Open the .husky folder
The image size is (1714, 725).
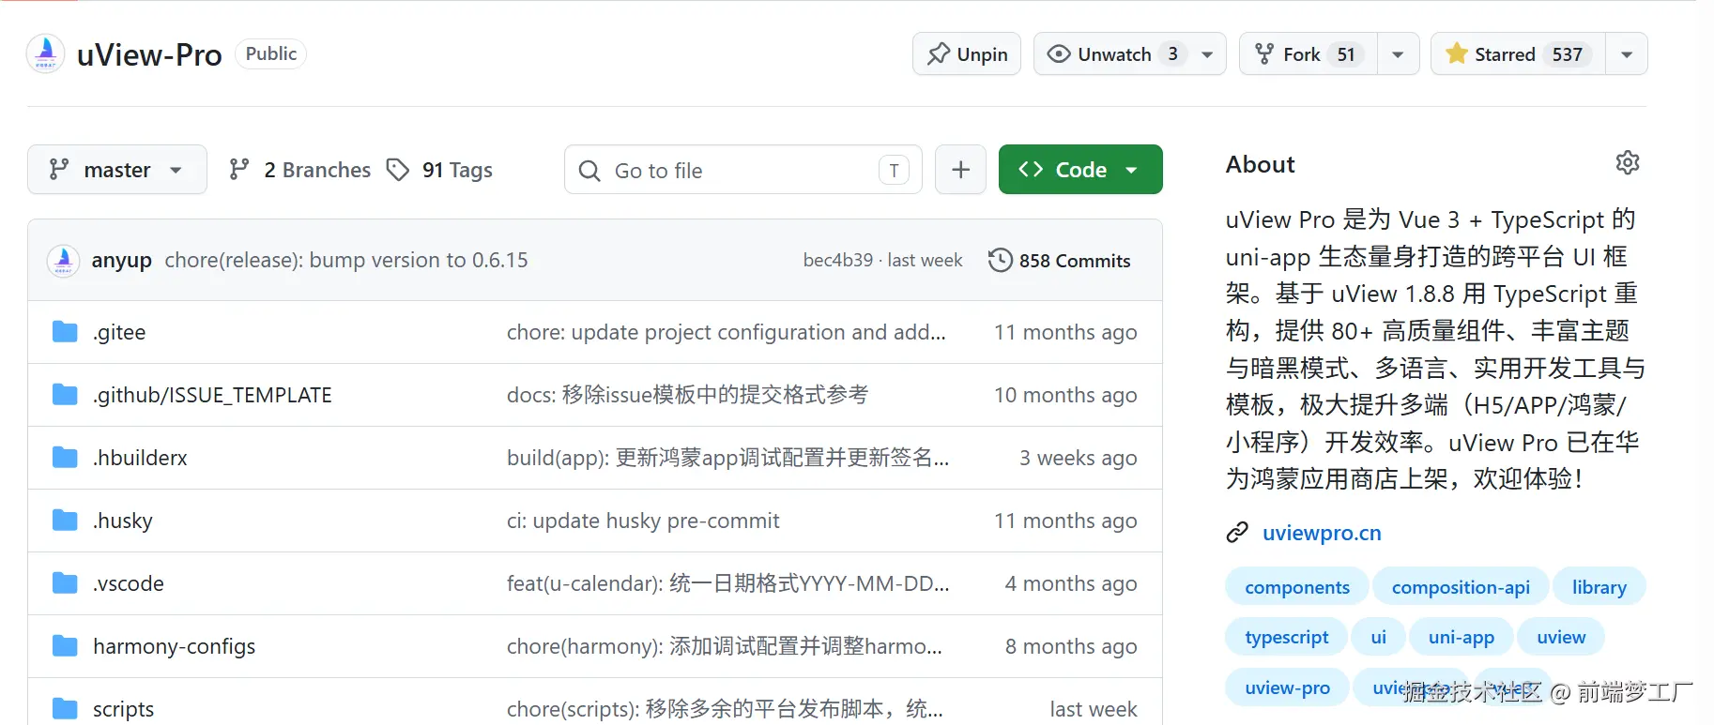coord(123,521)
